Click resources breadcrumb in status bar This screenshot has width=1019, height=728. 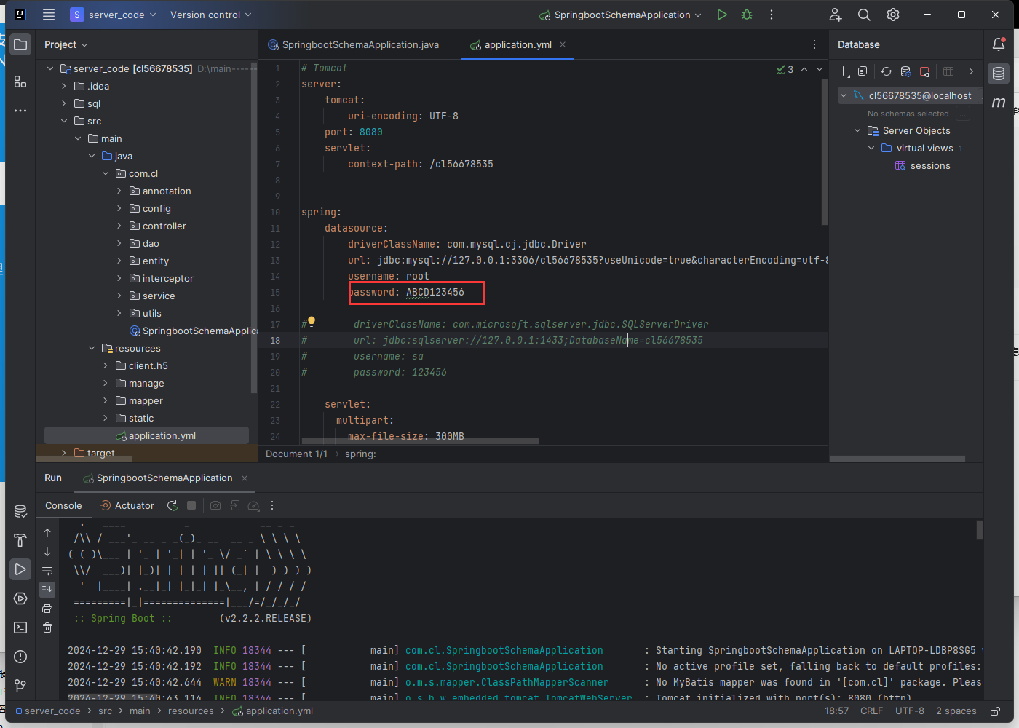click(x=191, y=711)
